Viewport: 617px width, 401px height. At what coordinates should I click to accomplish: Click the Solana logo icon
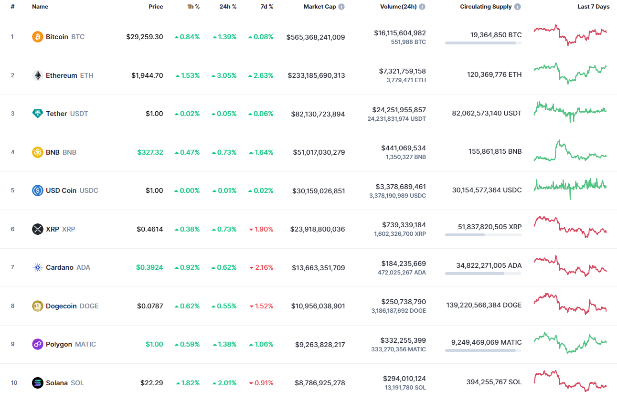click(x=37, y=382)
